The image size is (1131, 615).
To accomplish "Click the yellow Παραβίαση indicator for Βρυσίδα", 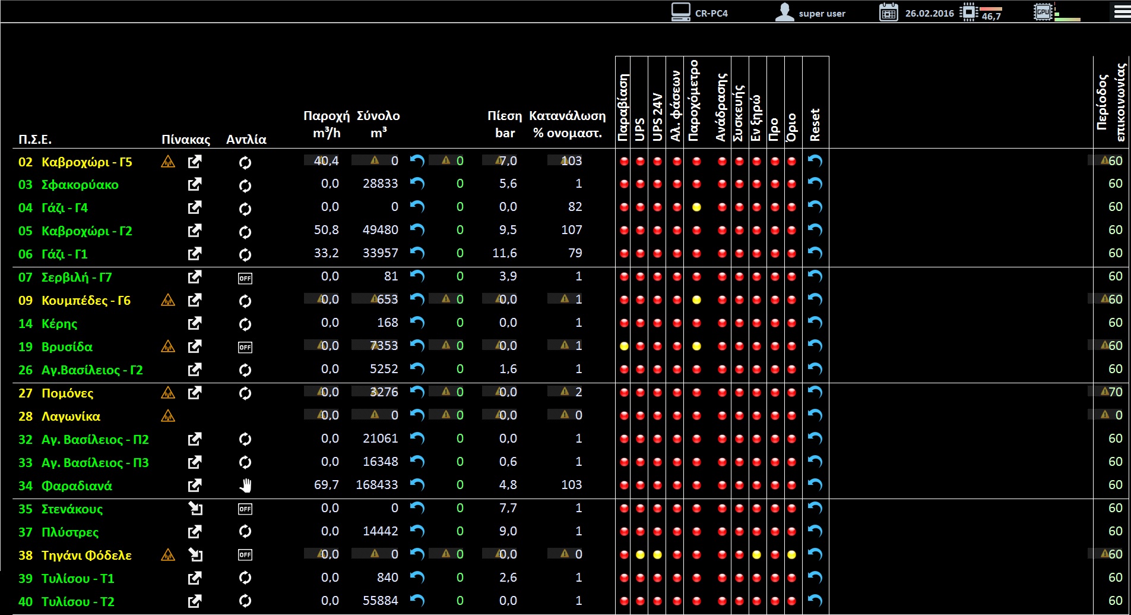I will click(624, 346).
